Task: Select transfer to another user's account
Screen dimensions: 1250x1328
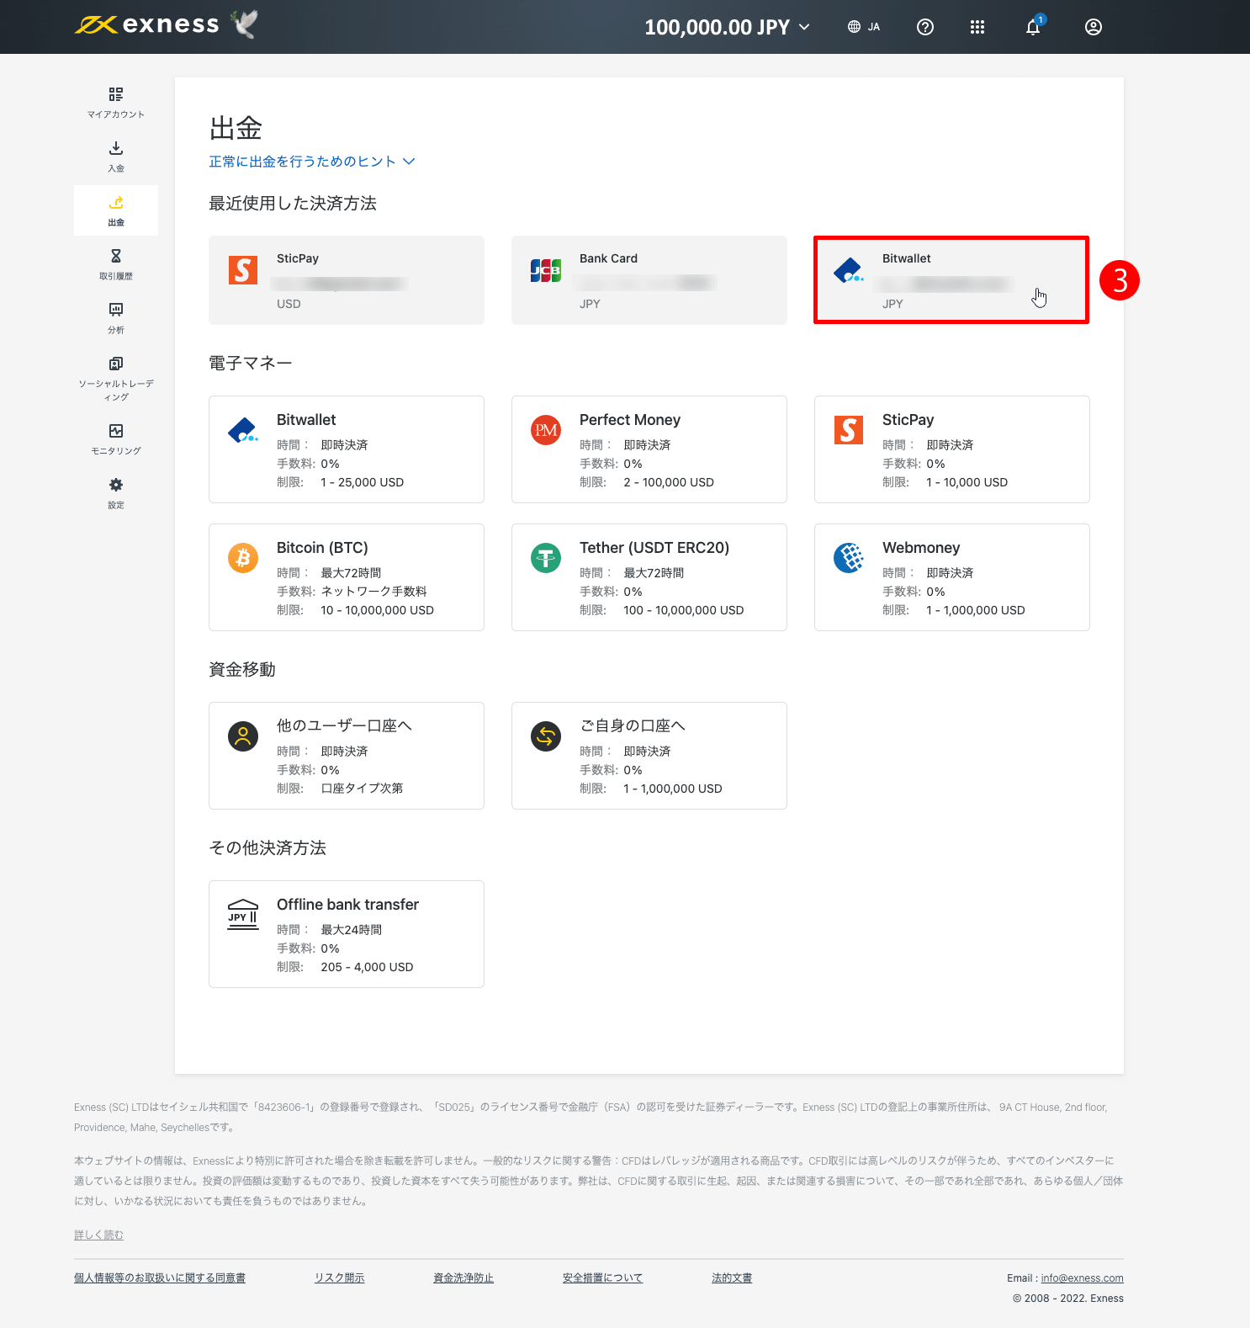Action: (x=347, y=756)
